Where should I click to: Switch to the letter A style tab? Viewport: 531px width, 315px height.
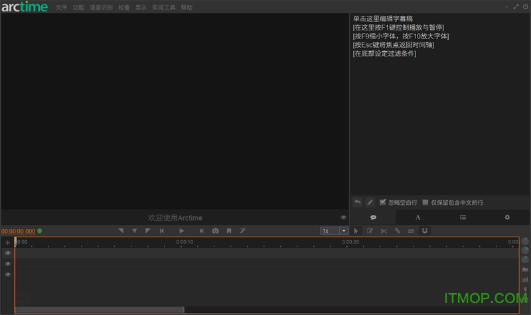[418, 218]
